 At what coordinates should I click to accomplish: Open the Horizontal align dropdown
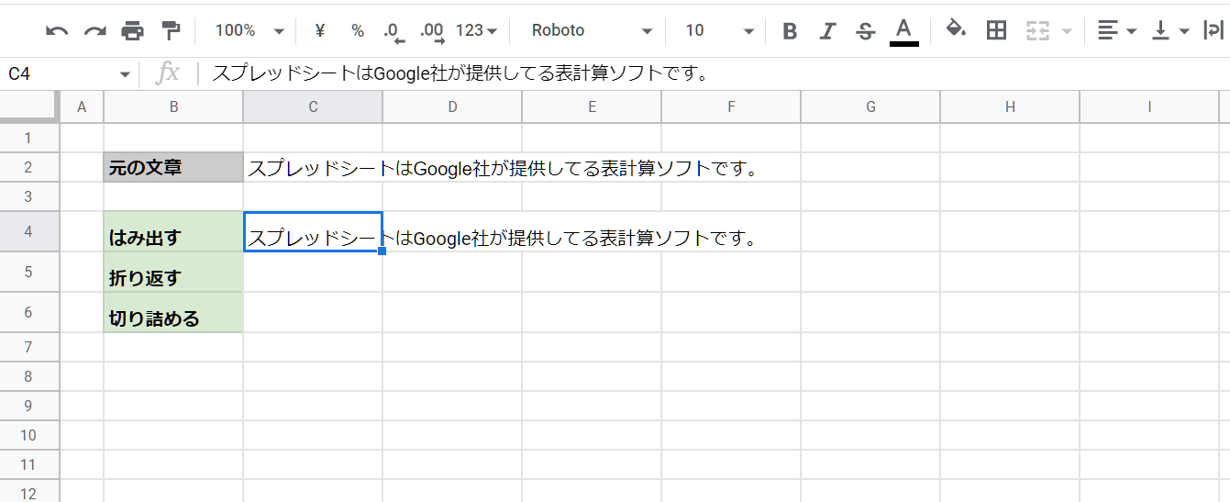[x=1117, y=31]
